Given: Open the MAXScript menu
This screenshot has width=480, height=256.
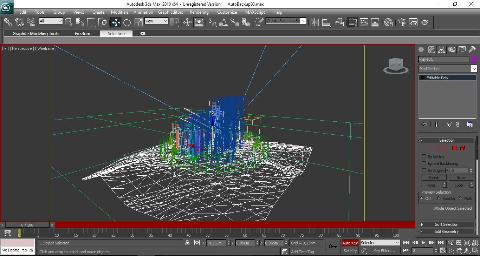Looking at the screenshot, I should 255,12.
